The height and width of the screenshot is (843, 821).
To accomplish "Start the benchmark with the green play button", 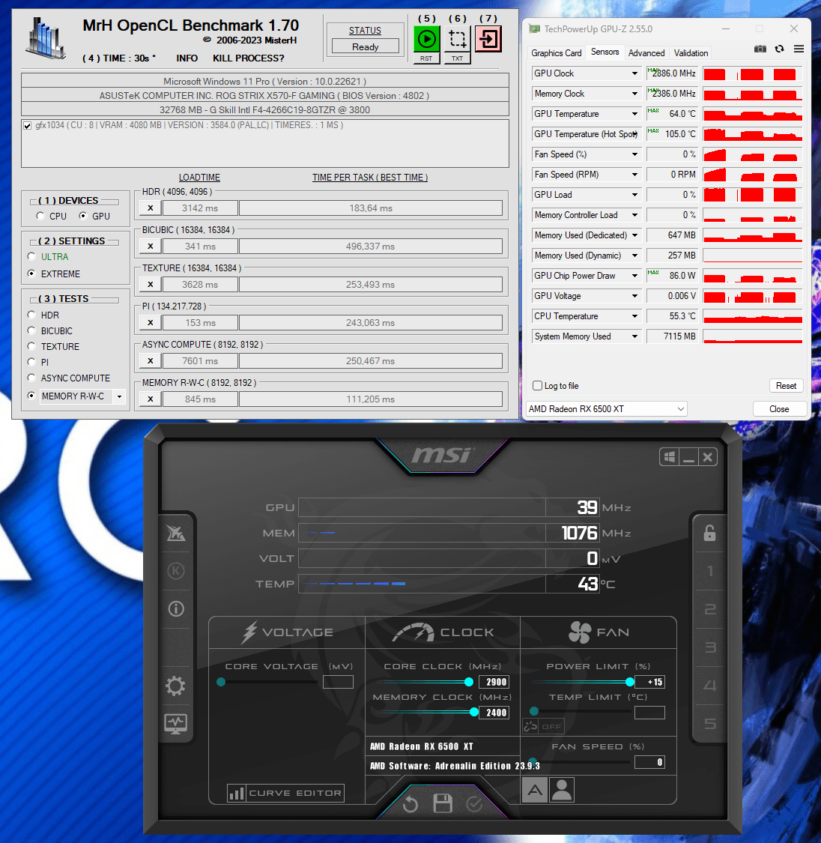I will (x=427, y=39).
